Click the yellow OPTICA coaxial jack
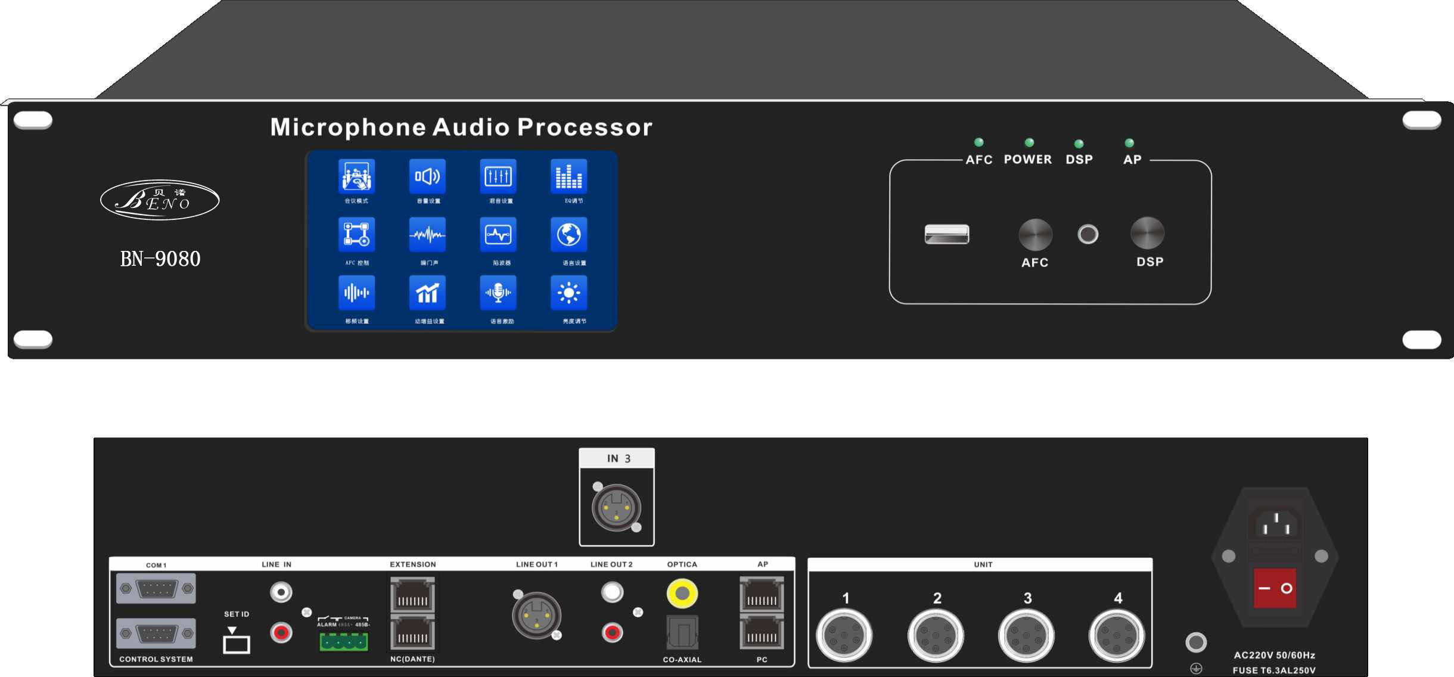The image size is (1454, 677). coord(682,593)
